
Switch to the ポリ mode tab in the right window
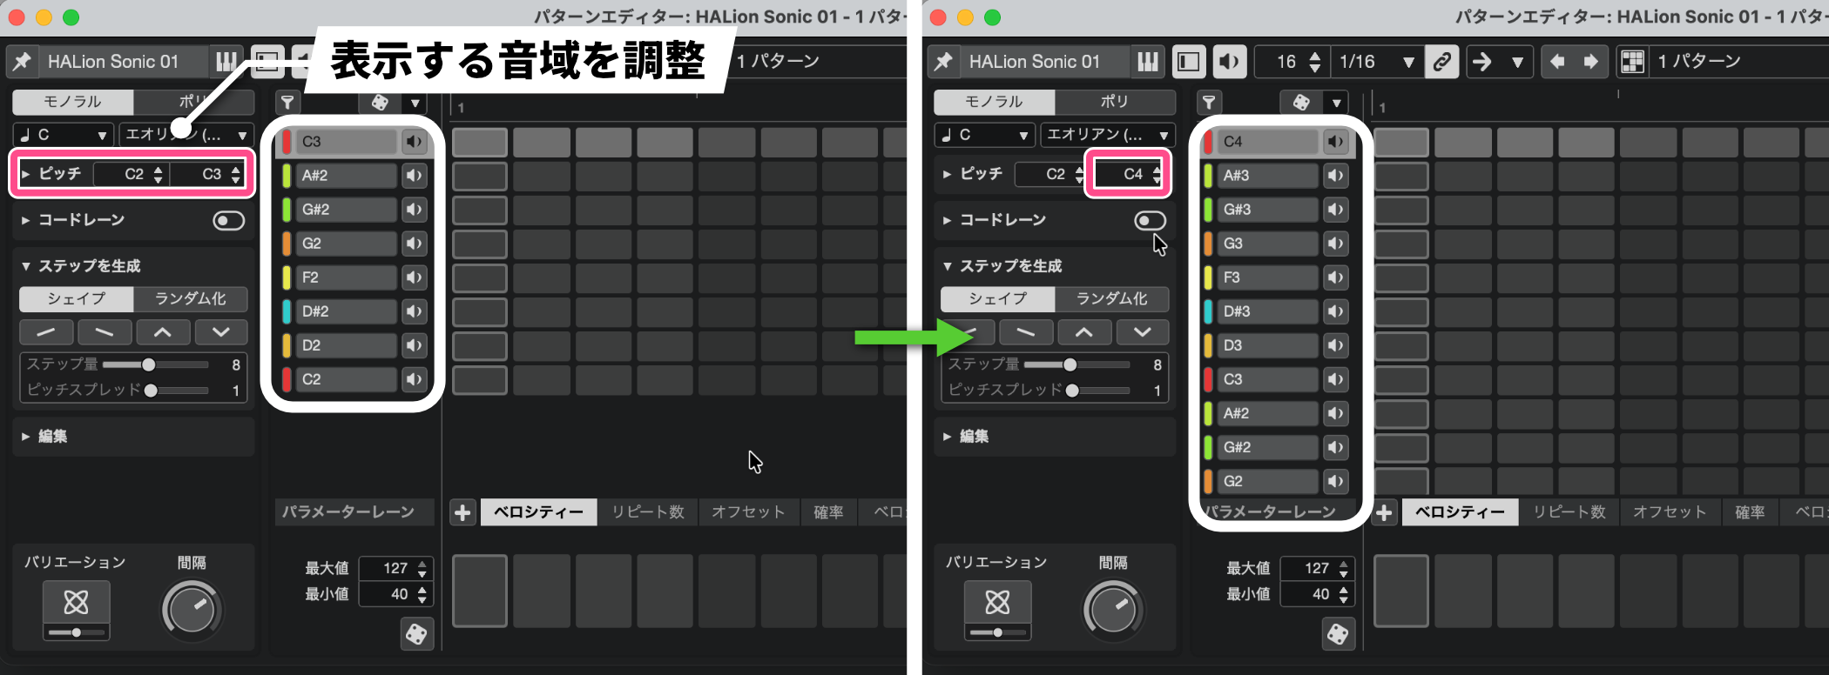[1114, 102]
